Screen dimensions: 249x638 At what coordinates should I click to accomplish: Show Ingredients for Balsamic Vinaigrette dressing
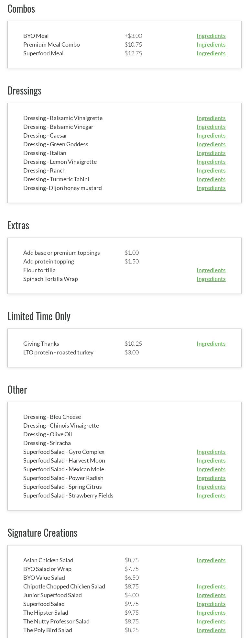click(x=211, y=118)
